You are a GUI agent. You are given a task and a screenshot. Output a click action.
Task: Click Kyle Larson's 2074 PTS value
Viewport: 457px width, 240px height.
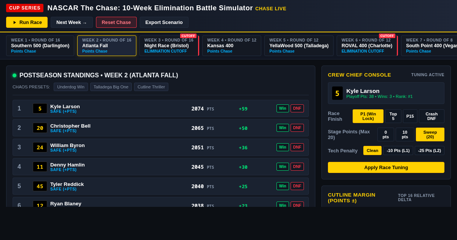pyautogui.click(x=203, y=109)
